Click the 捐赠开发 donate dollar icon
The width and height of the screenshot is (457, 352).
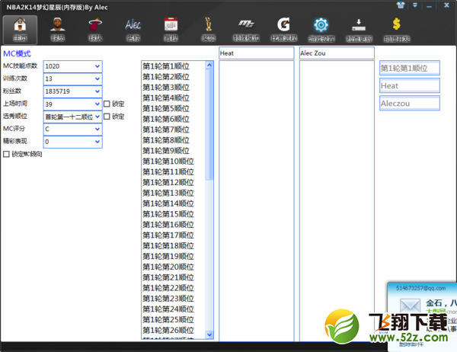(397, 30)
